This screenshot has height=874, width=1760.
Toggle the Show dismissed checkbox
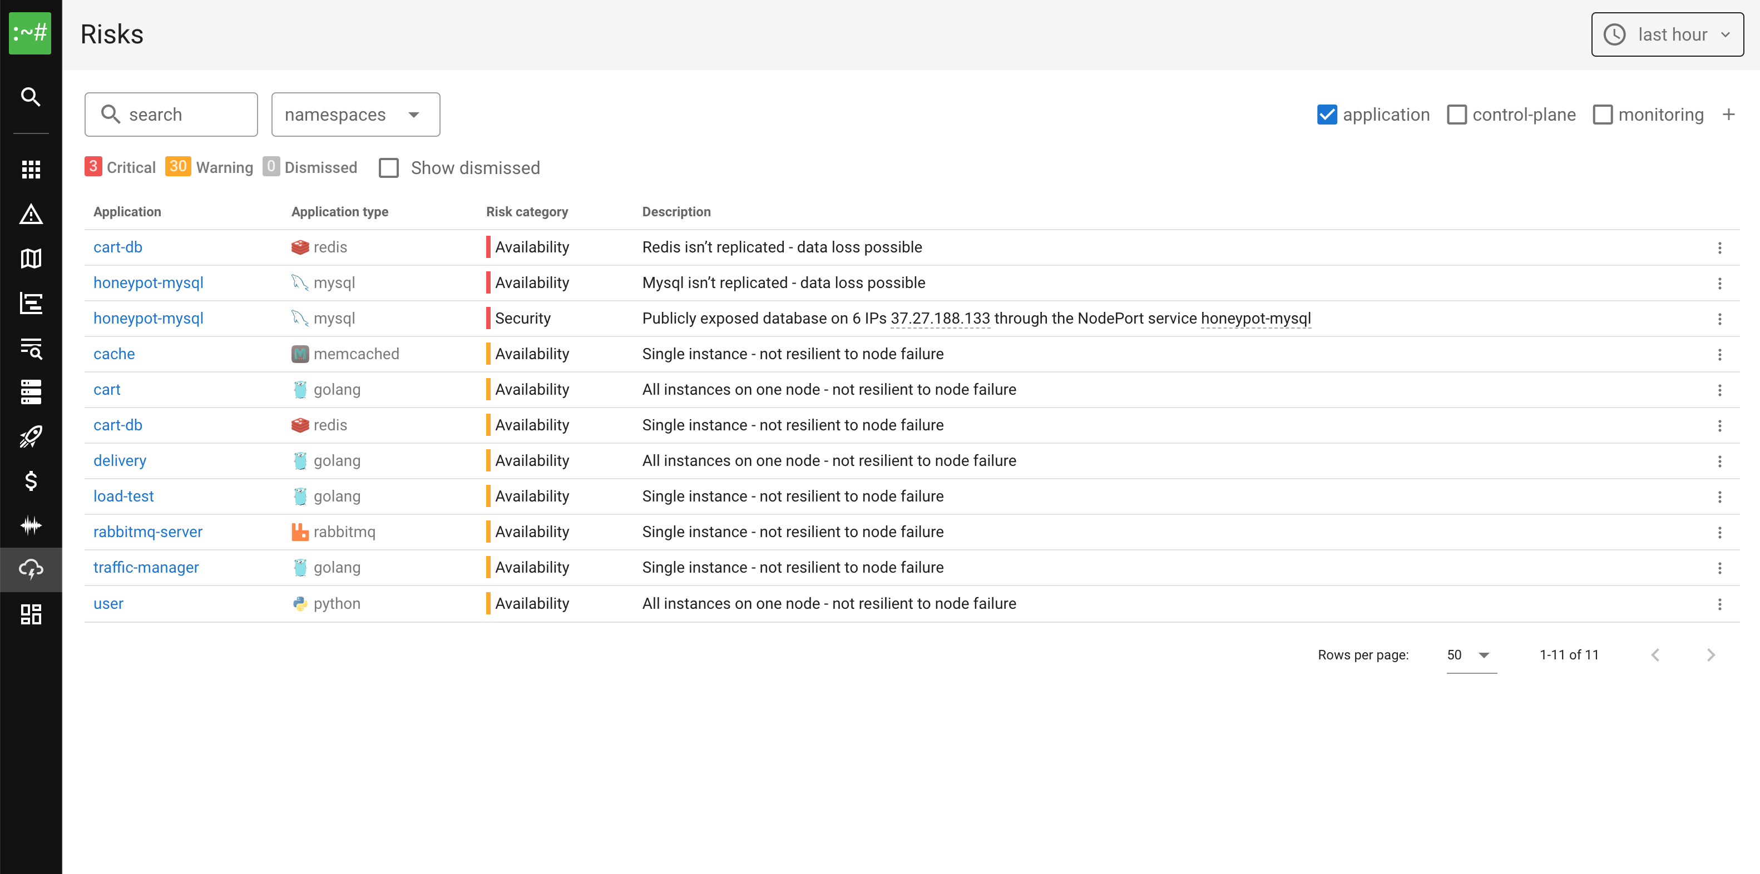389,168
